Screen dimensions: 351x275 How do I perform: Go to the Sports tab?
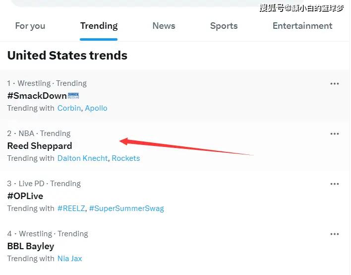224,26
